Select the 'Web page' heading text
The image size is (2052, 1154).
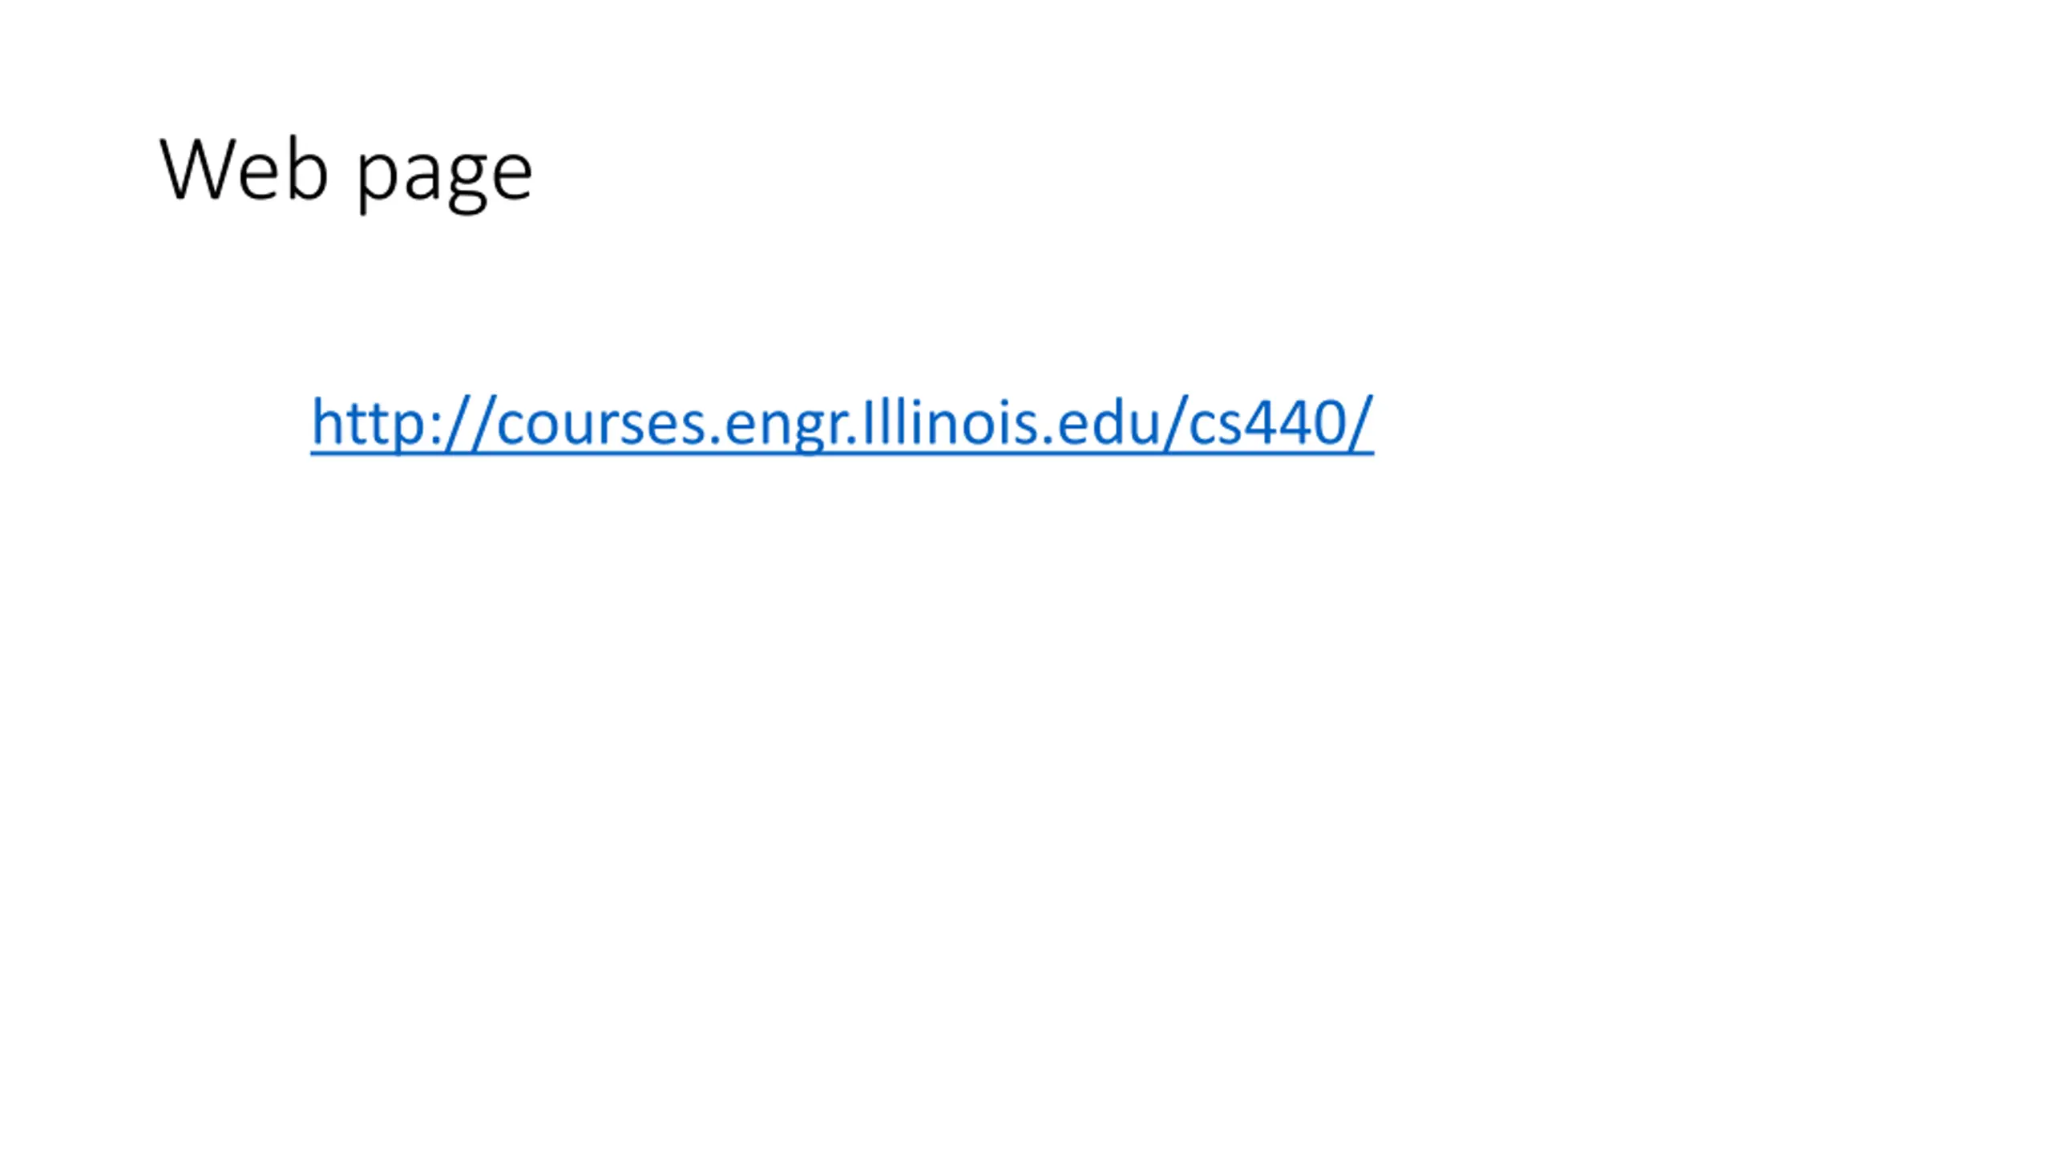click(346, 172)
